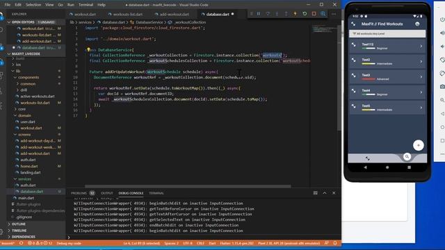Click the Pixel 2 XL device selector in the status bar
Viewport: 445px width, 250px height.
289,243
